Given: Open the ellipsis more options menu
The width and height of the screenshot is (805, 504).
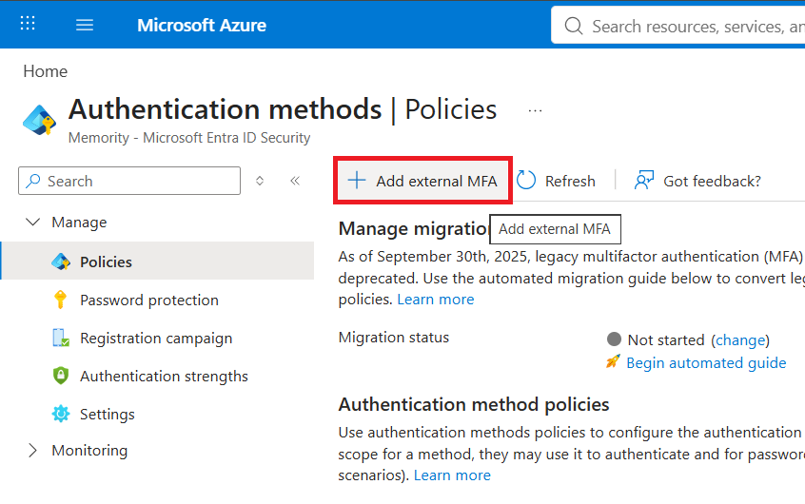Looking at the screenshot, I should point(535,110).
